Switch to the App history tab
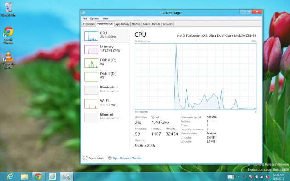The image size is (290, 181). (x=122, y=24)
